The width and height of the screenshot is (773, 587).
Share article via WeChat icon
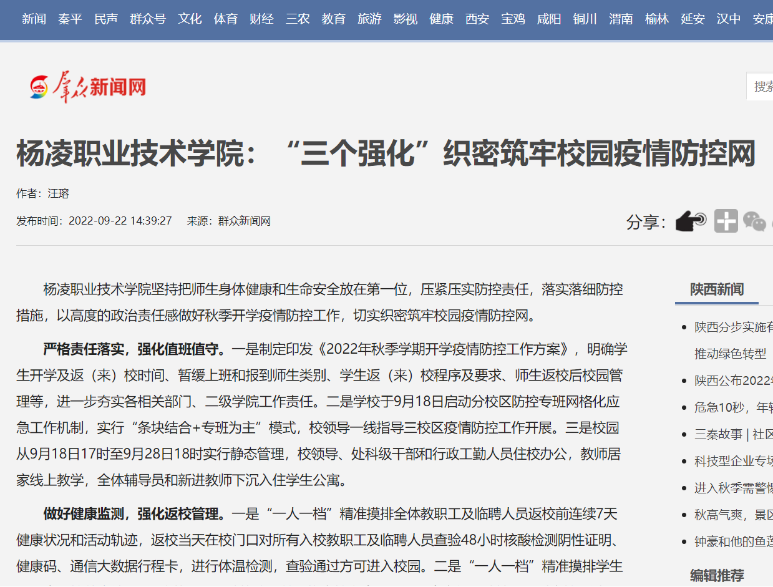click(754, 221)
